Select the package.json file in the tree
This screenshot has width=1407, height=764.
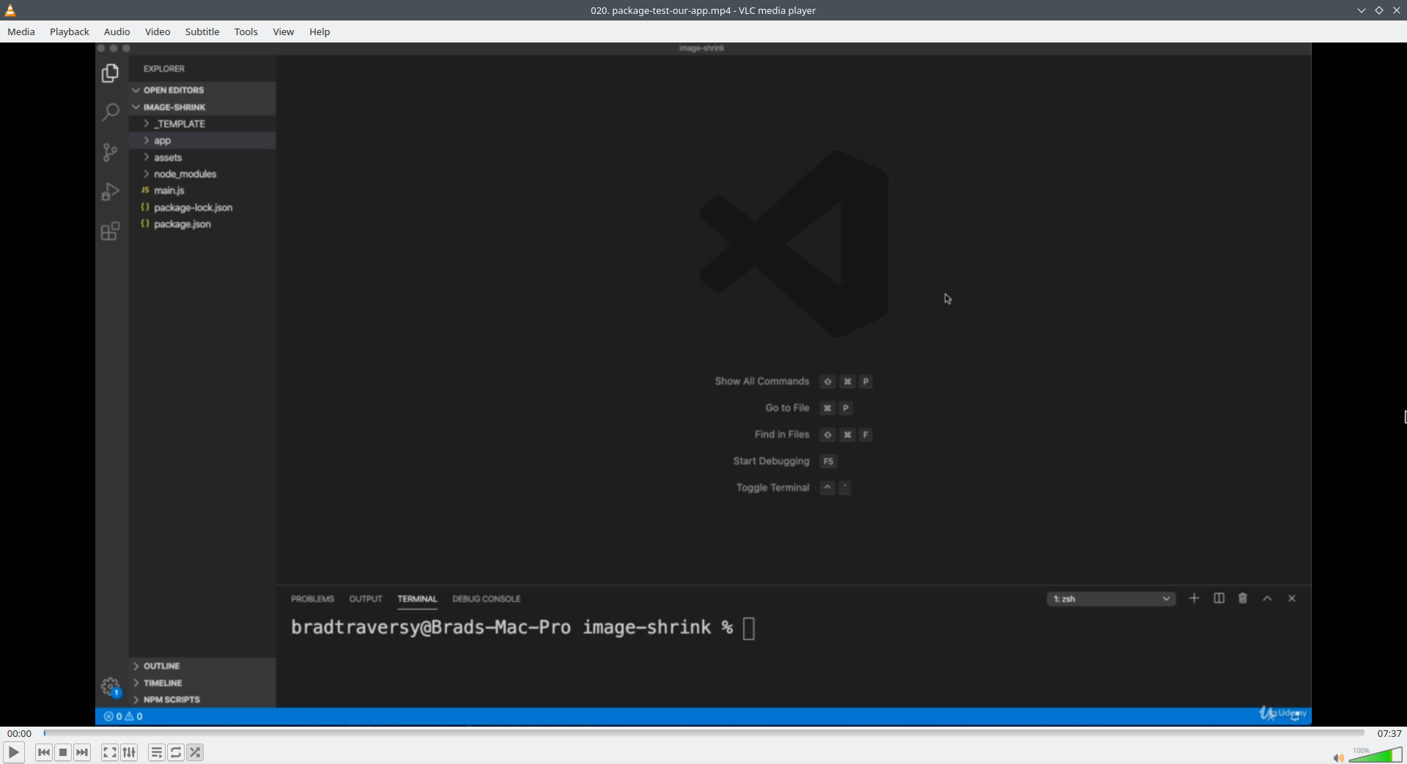[x=182, y=224]
